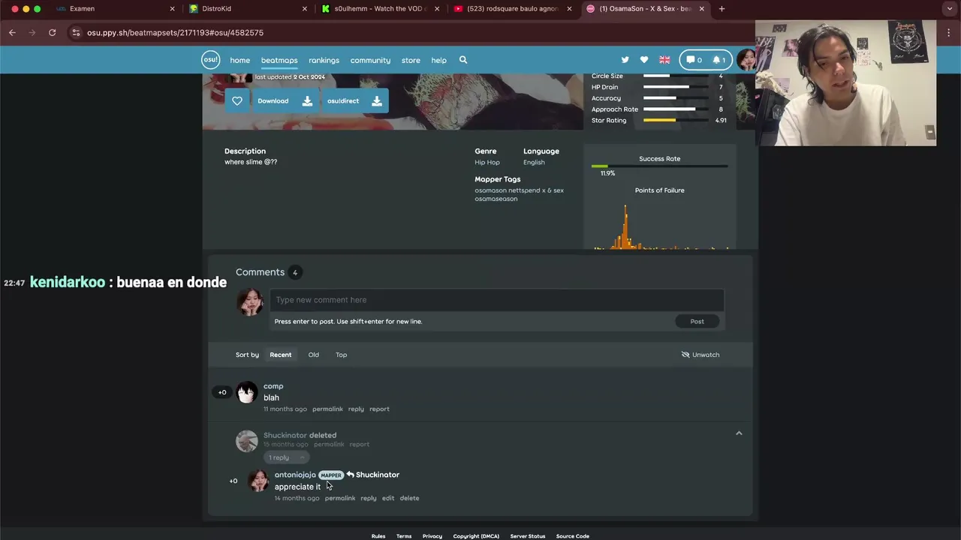The width and height of the screenshot is (961, 540).
Task: Toggle the 1 reply expander
Action: coord(287,457)
